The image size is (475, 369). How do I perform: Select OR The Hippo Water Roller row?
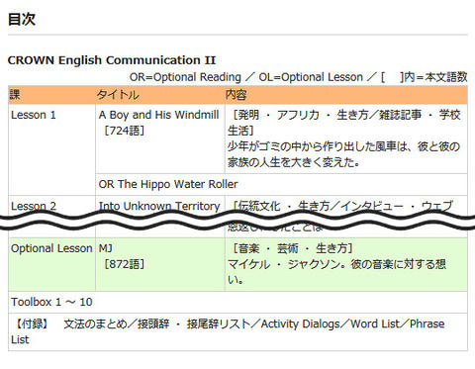click(281, 184)
